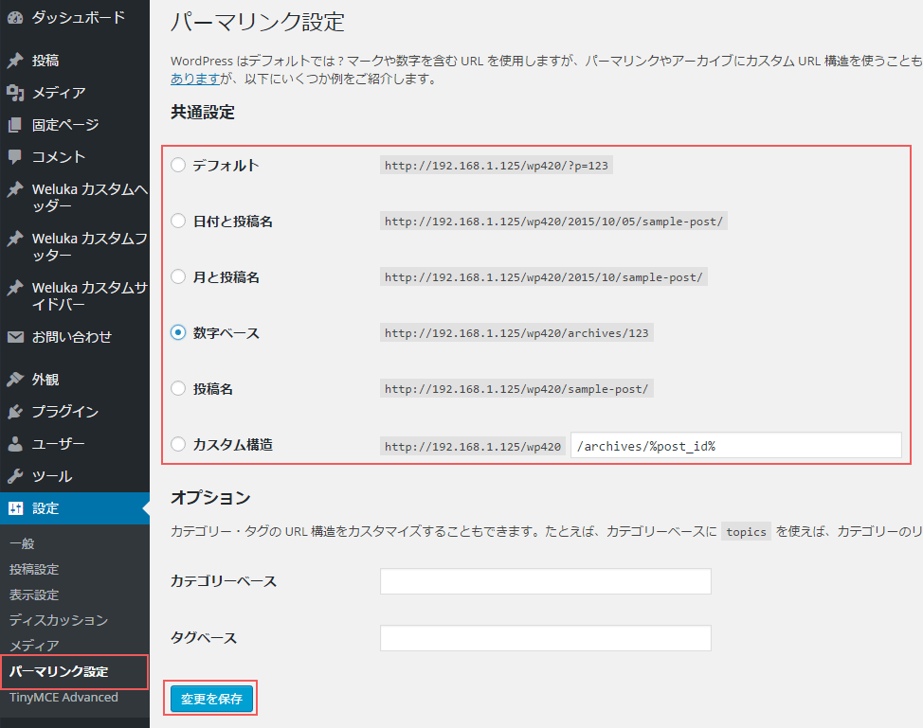Open the メディア top-level menu
The height and width of the screenshot is (728, 923).
click(x=75, y=93)
